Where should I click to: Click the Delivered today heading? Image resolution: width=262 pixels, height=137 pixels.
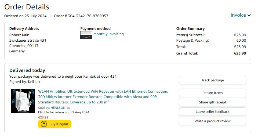coord(27,70)
